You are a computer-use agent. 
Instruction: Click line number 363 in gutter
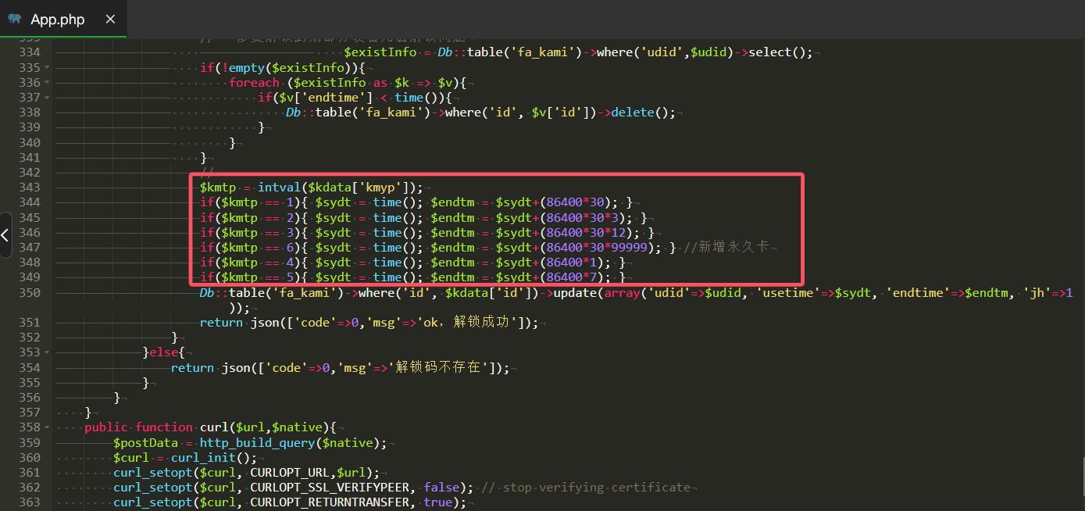[29, 502]
